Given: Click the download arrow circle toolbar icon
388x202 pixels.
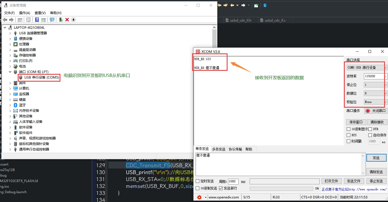Looking at the screenshot, I should click(x=73, y=20).
